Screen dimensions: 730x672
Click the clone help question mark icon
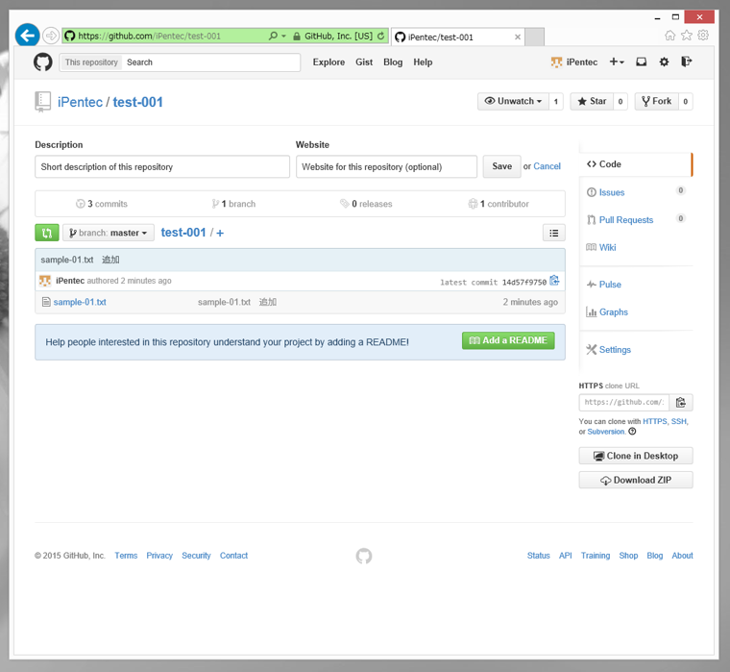tap(632, 432)
